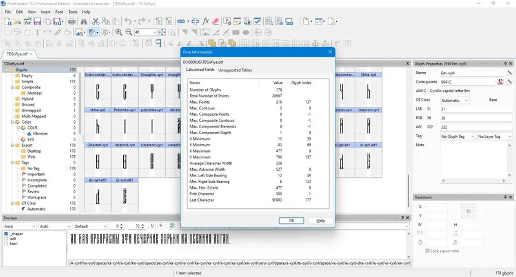Click the Text tool T icon
The width and height of the screenshot is (516, 277).
pyautogui.click(x=37, y=32)
